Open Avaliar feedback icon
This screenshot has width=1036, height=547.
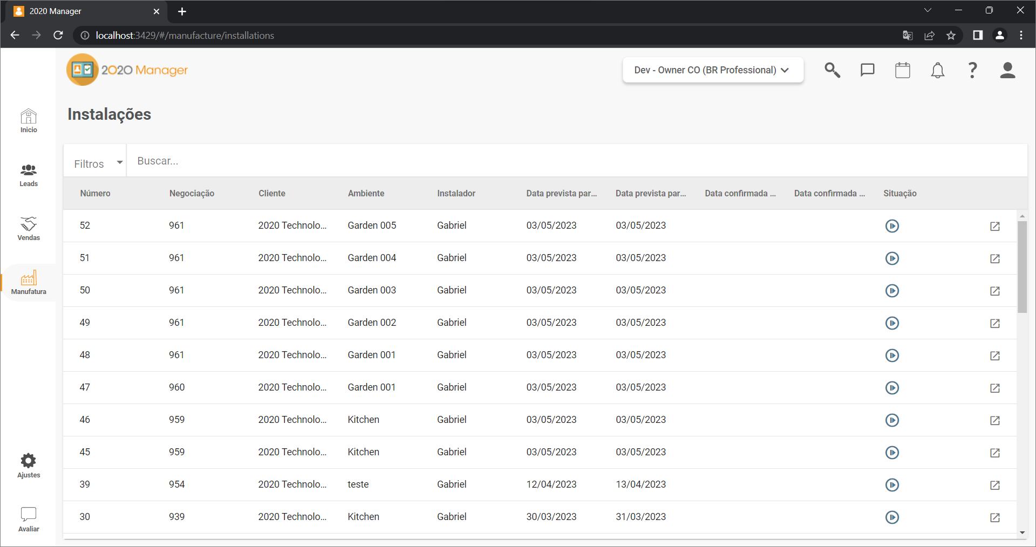click(29, 519)
